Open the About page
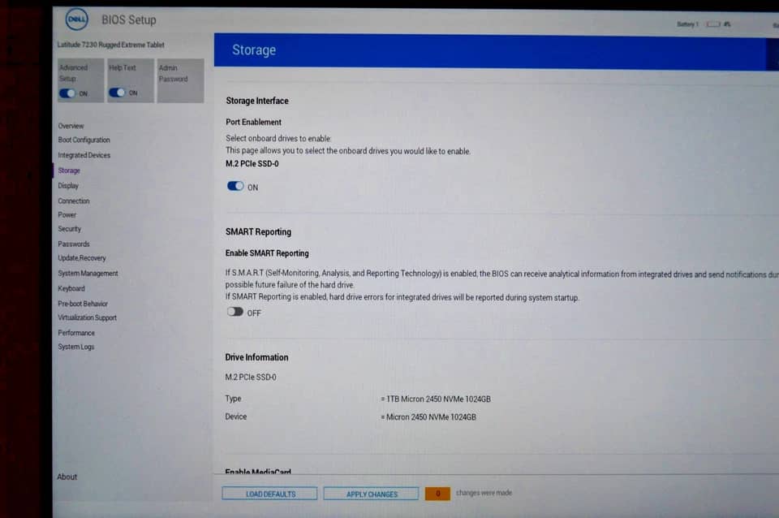 67,477
